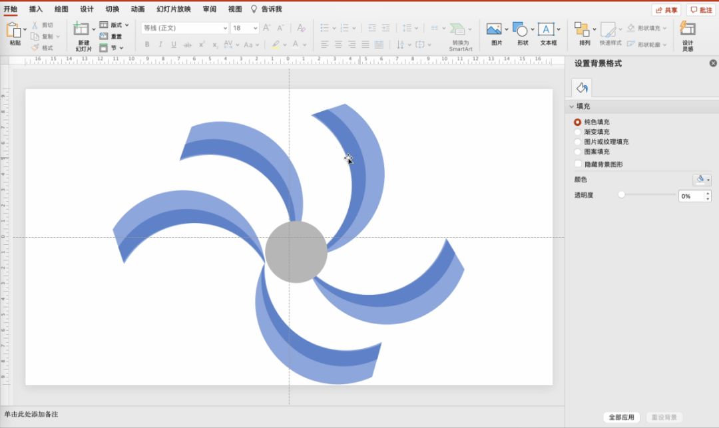Viewport: 719px width, 428px height.
Task: Click the fill bucket tab icon in panel
Action: tap(581, 87)
